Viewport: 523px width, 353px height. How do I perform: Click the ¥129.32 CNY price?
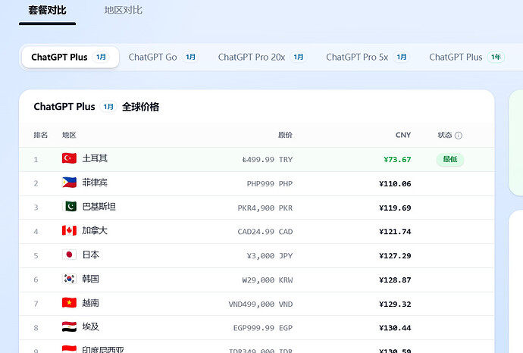[395, 304]
